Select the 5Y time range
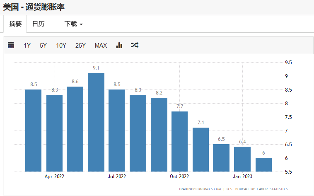The height and width of the screenshot is (196, 314). [43, 46]
